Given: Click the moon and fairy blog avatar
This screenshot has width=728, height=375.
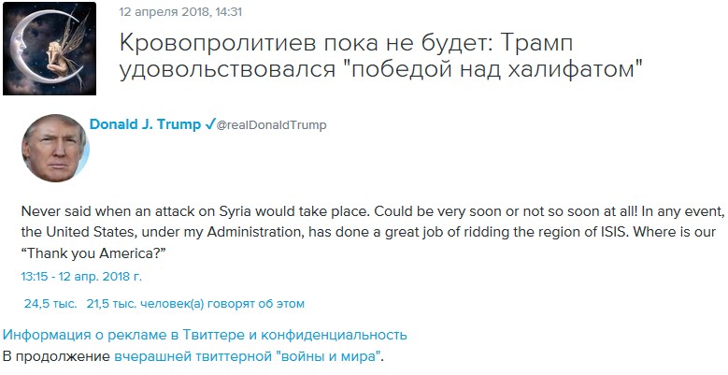Looking at the screenshot, I should point(49,49).
